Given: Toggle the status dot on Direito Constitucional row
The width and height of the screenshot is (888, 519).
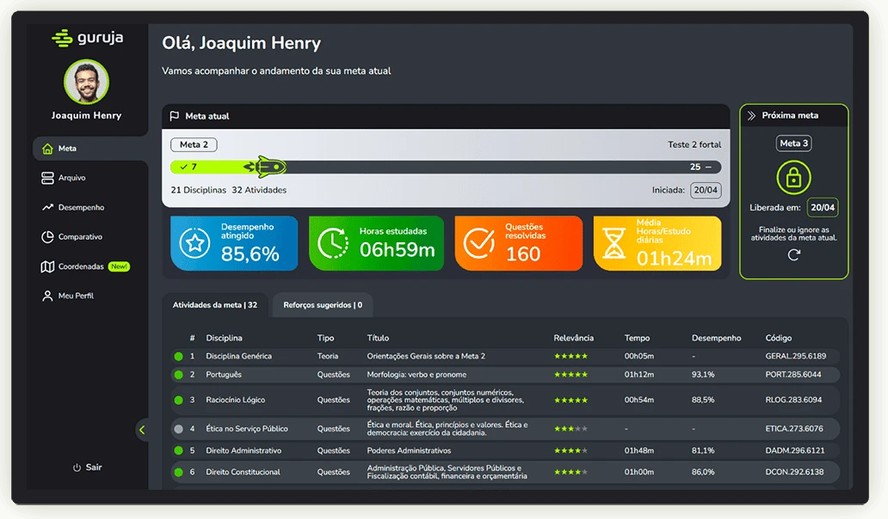Looking at the screenshot, I should (178, 472).
